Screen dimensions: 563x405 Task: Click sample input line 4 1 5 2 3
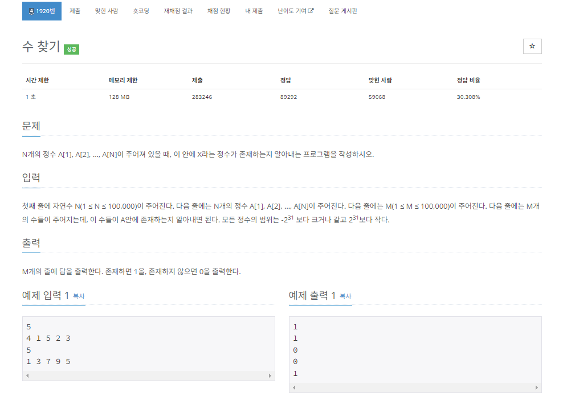point(48,338)
